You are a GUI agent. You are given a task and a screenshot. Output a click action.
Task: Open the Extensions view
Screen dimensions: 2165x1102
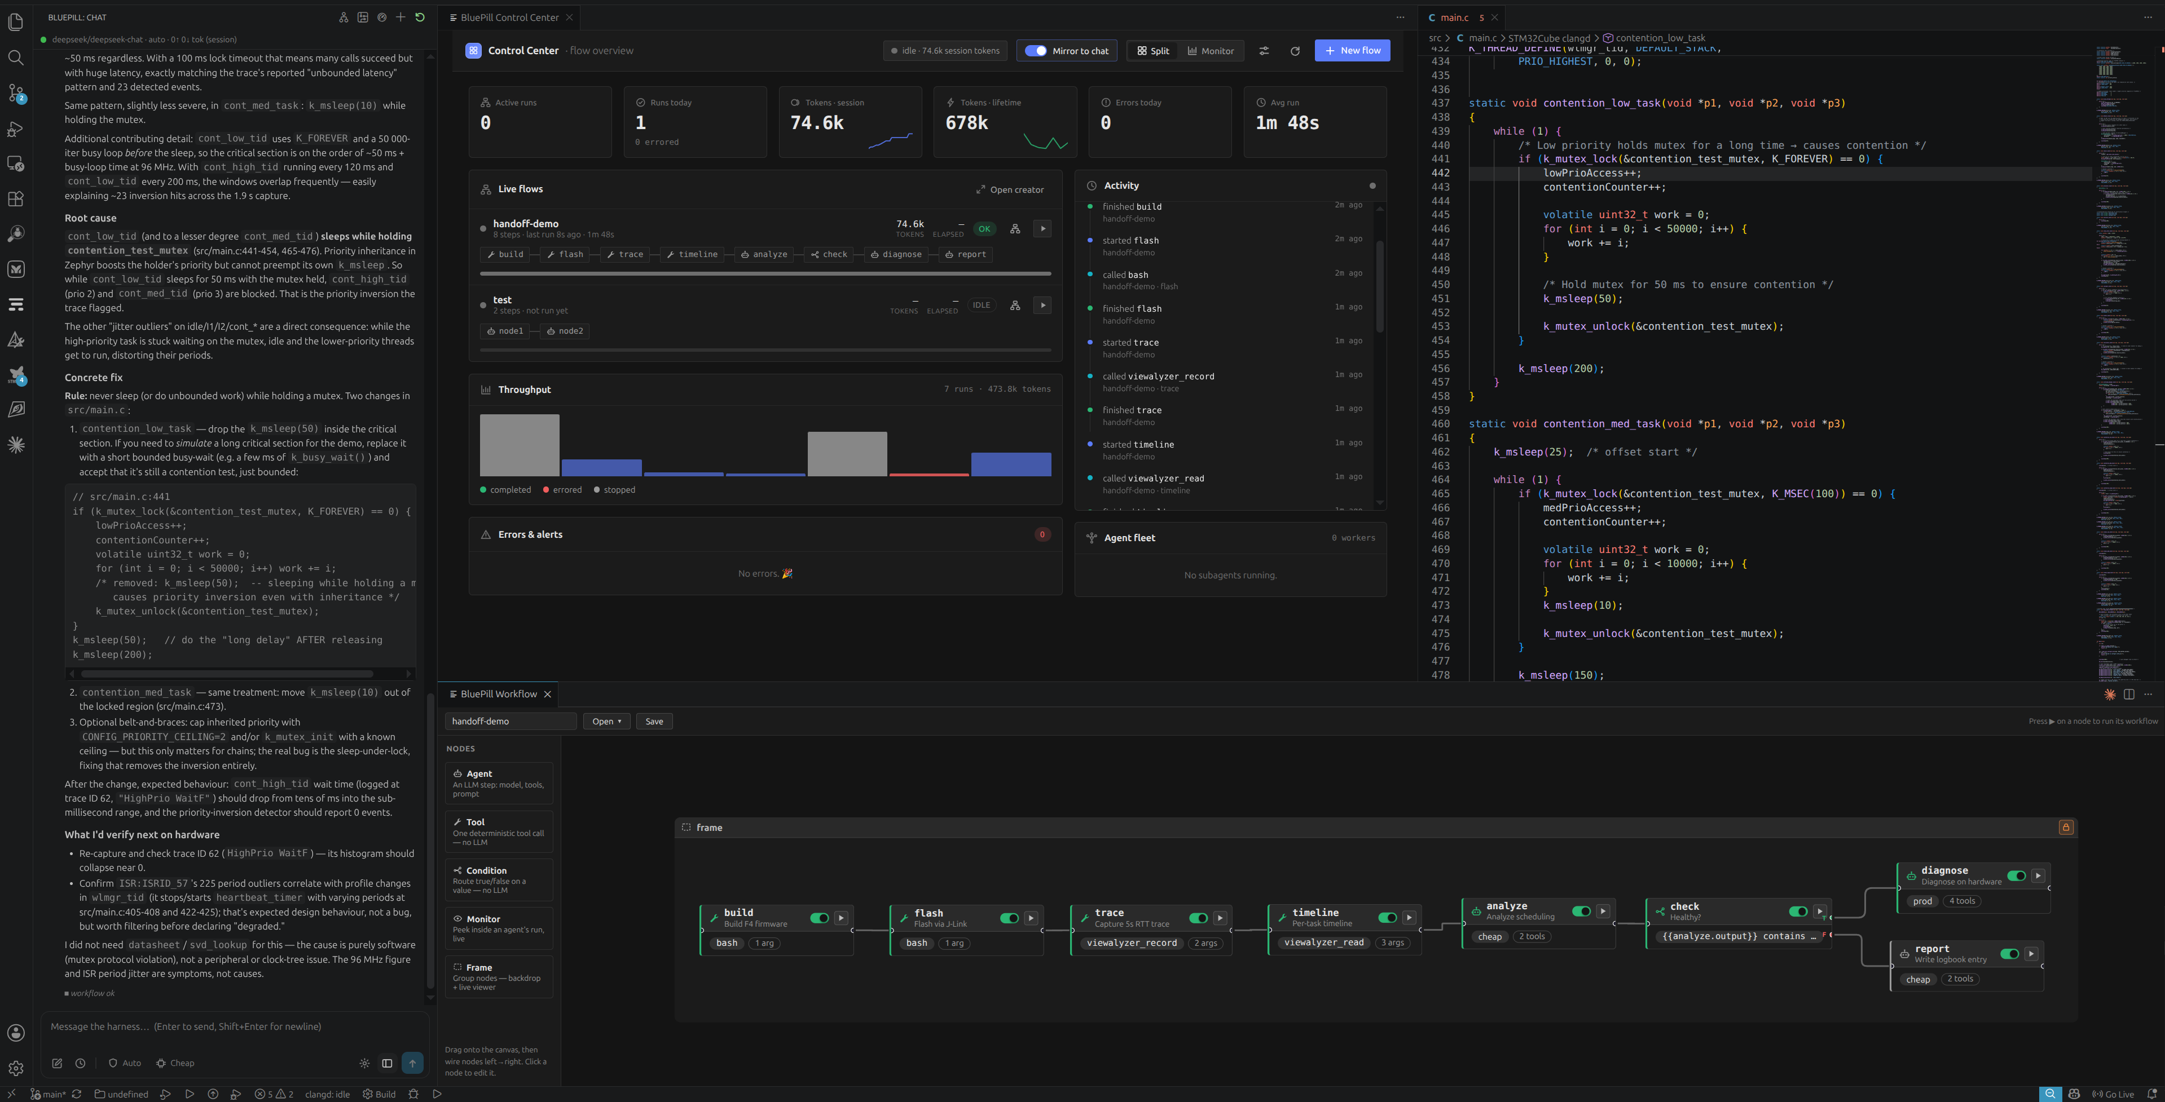point(16,199)
